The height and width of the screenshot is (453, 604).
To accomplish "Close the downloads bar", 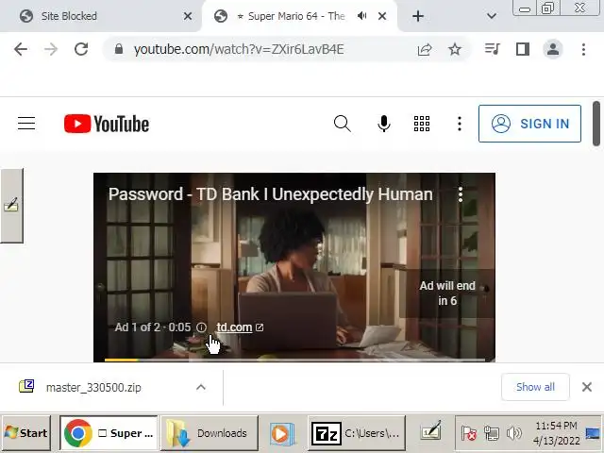I will [x=587, y=387].
